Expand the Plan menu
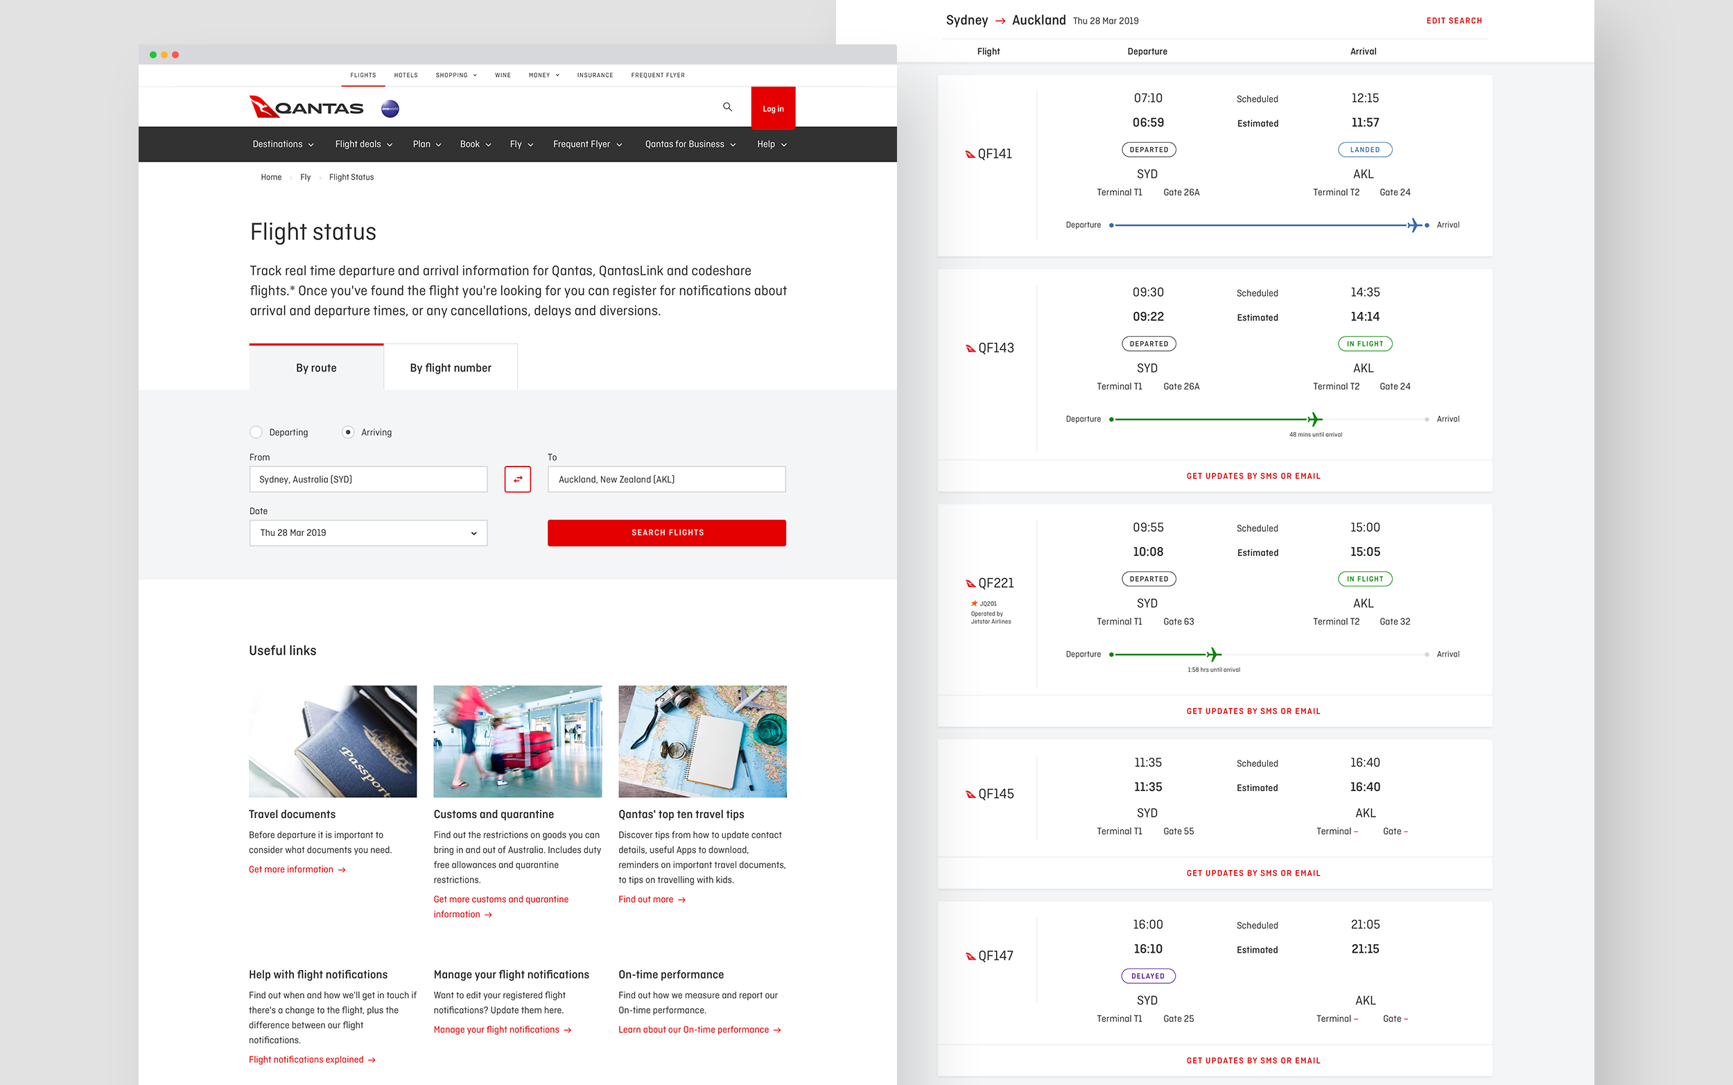 coord(427,144)
